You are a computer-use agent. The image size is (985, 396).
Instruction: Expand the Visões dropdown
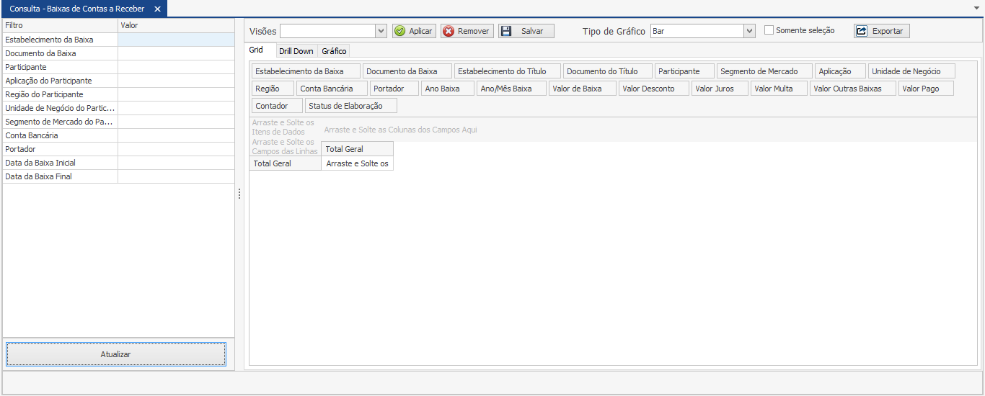381,31
